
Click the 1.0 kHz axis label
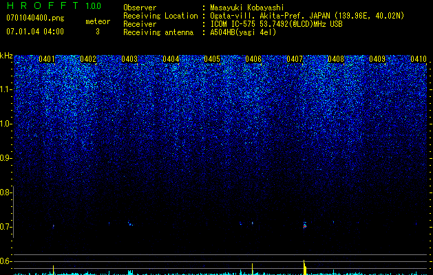coord(6,124)
